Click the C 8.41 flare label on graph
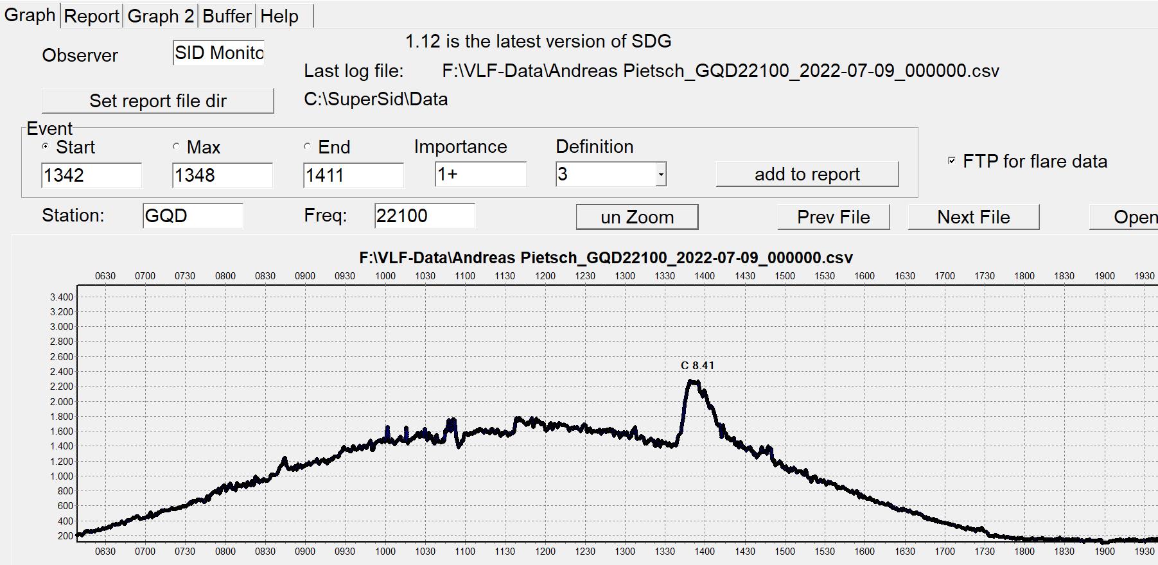 tap(697, 365)
